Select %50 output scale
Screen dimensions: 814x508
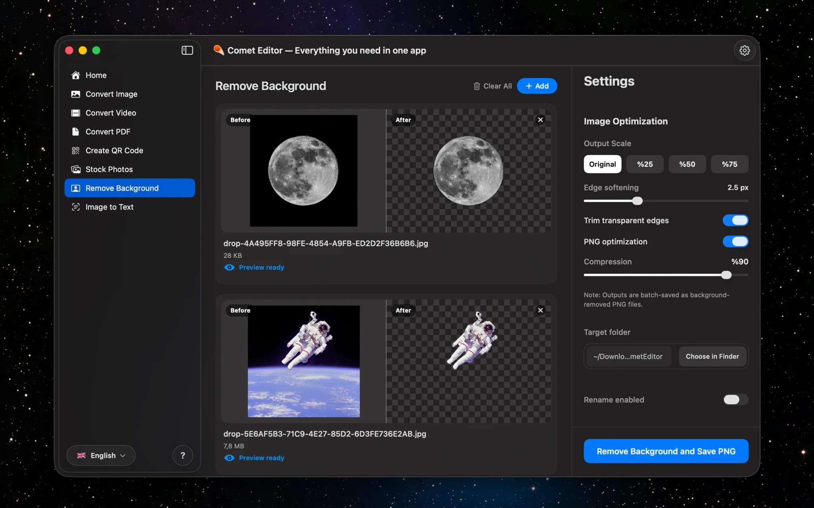pyautogui.click(x=687, y=164)
